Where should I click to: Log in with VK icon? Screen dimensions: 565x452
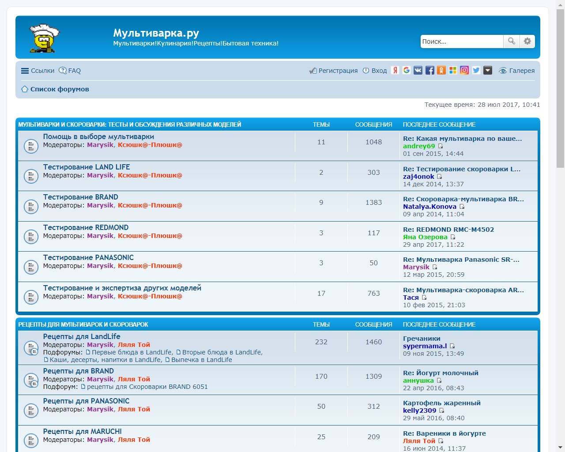(418, 70)
